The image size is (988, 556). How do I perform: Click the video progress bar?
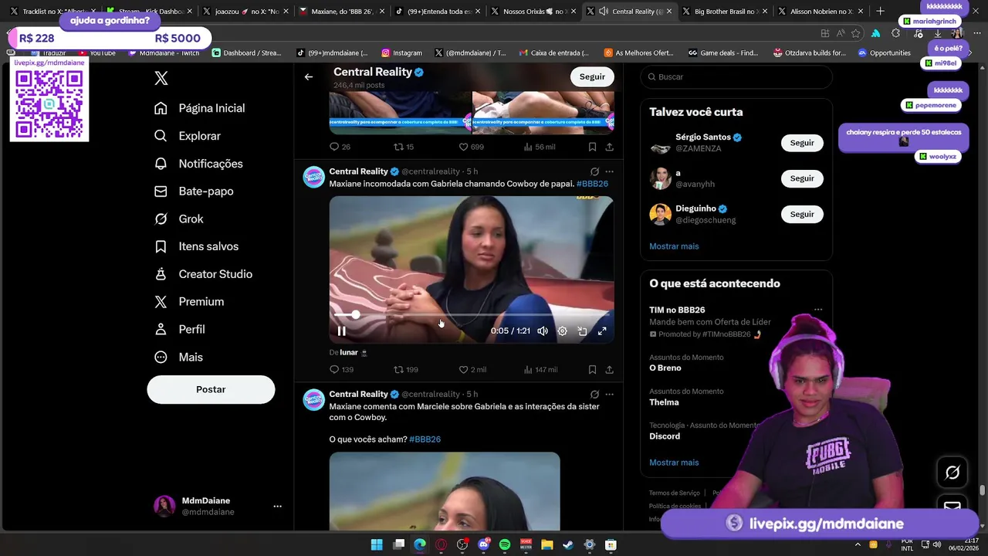pyautogui.click(x=472, y=315)
